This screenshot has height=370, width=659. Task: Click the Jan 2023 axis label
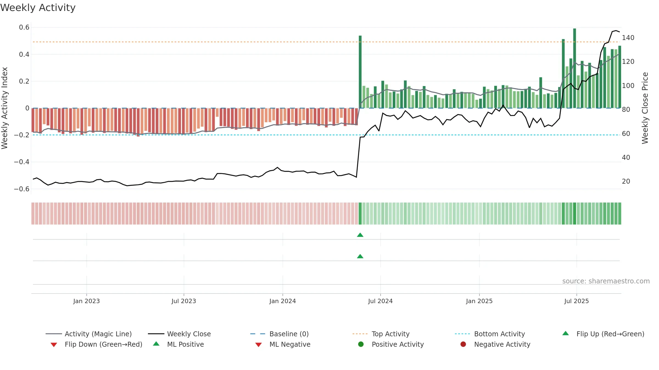[86, 301]
